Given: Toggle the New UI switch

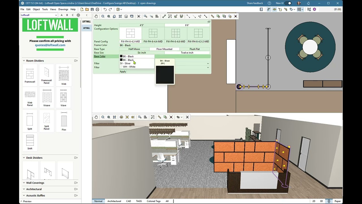Looking at the screenshot, I should point(288,3).
